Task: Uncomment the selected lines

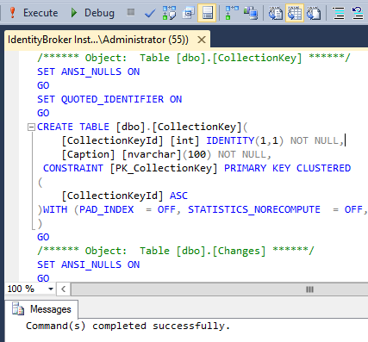Action: tap(358, 13)
